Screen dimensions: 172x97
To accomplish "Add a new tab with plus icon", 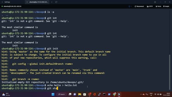I will (52, 2).
